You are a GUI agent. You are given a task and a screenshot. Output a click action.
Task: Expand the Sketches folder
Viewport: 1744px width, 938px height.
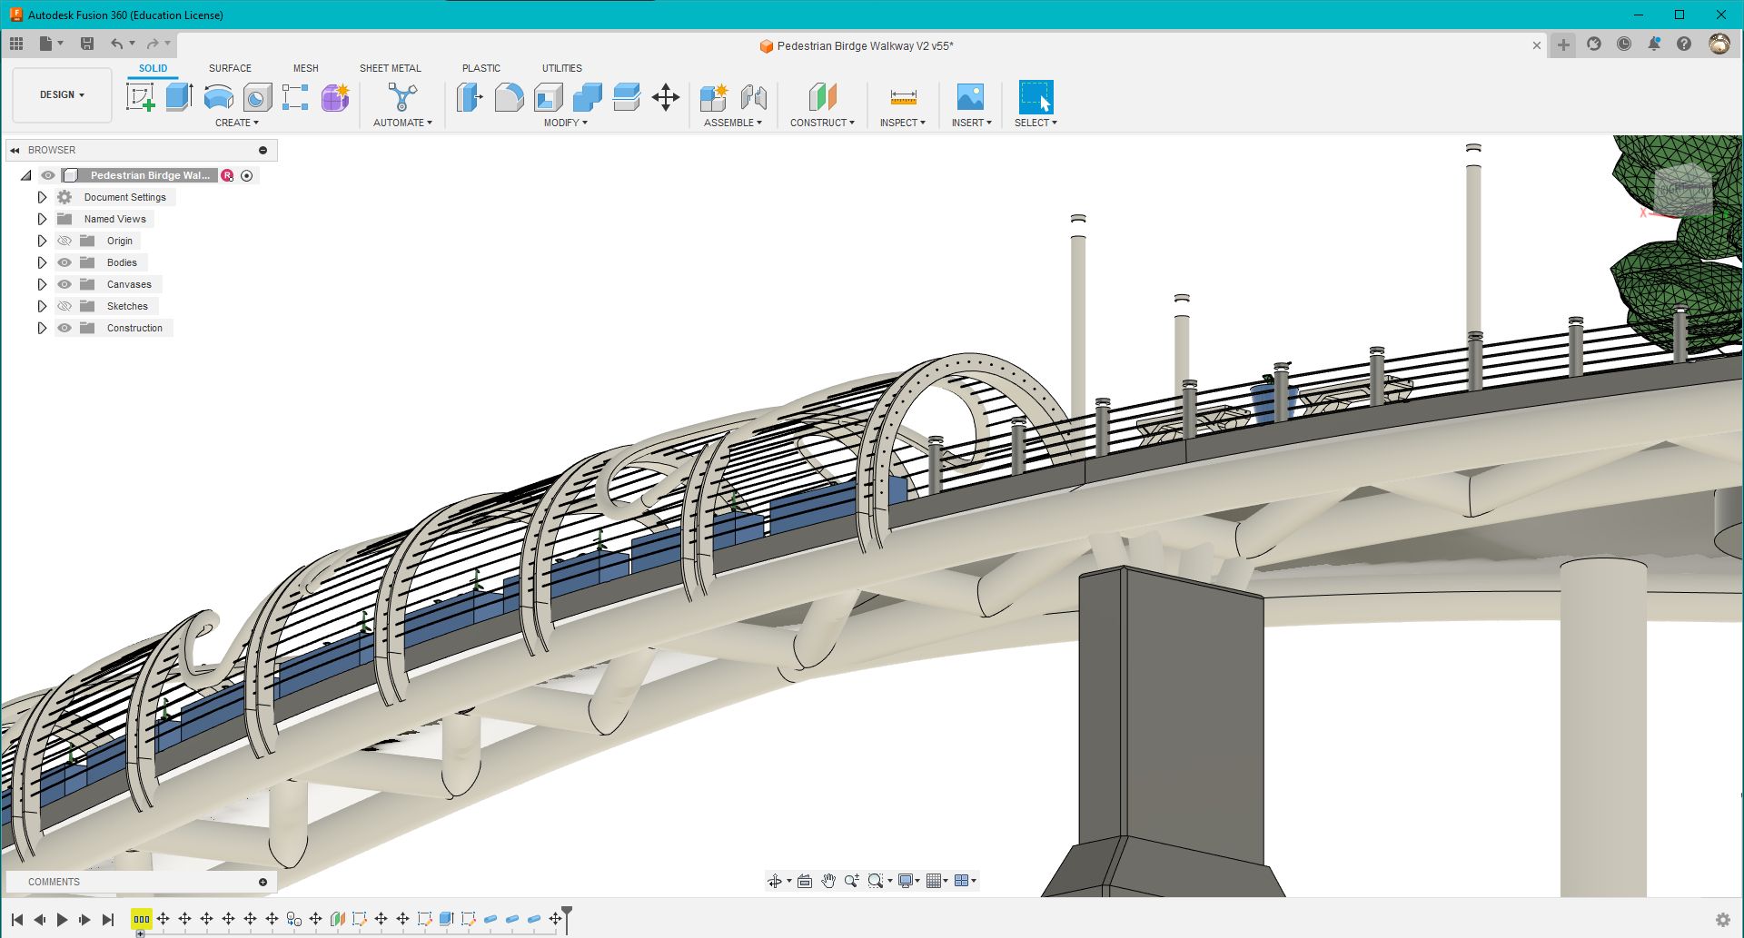pos(42,306)
